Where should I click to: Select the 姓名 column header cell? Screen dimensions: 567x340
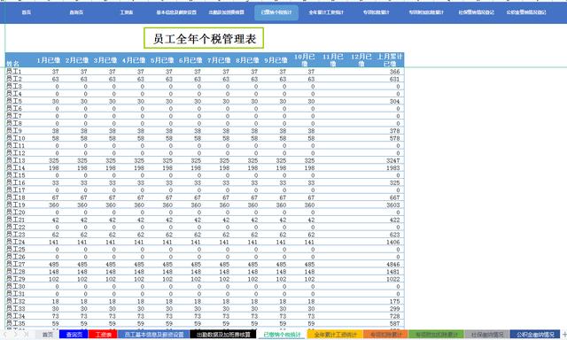tap(19, 60)
